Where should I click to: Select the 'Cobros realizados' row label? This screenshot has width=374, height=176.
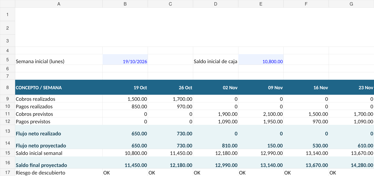tap(59, 99)
